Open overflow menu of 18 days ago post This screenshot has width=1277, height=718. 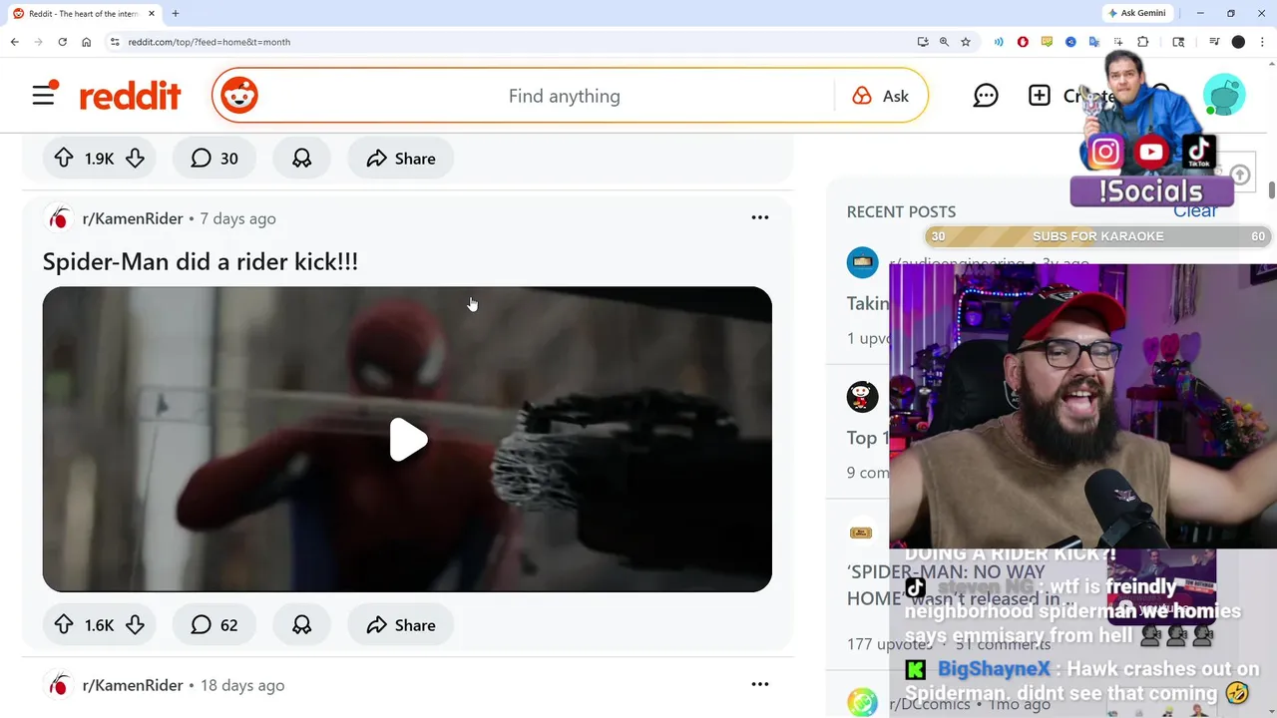(x=760, y=684)
